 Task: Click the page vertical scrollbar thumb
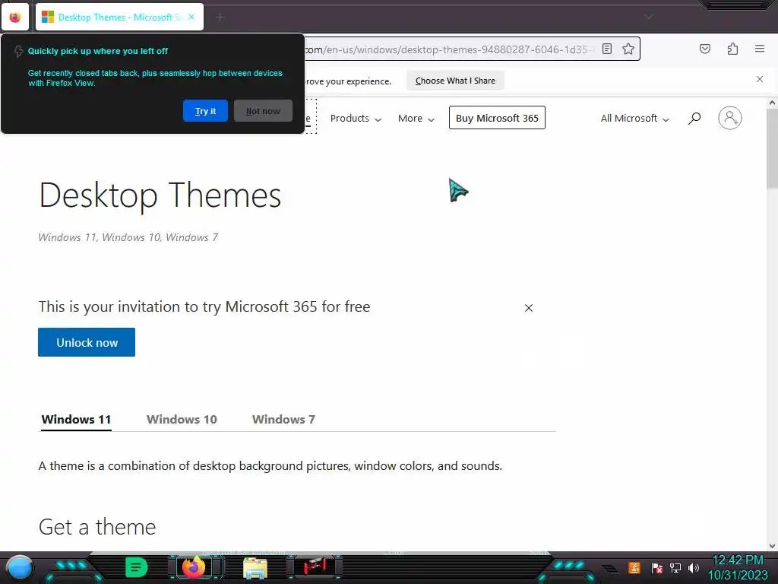(x=772, y=148)
